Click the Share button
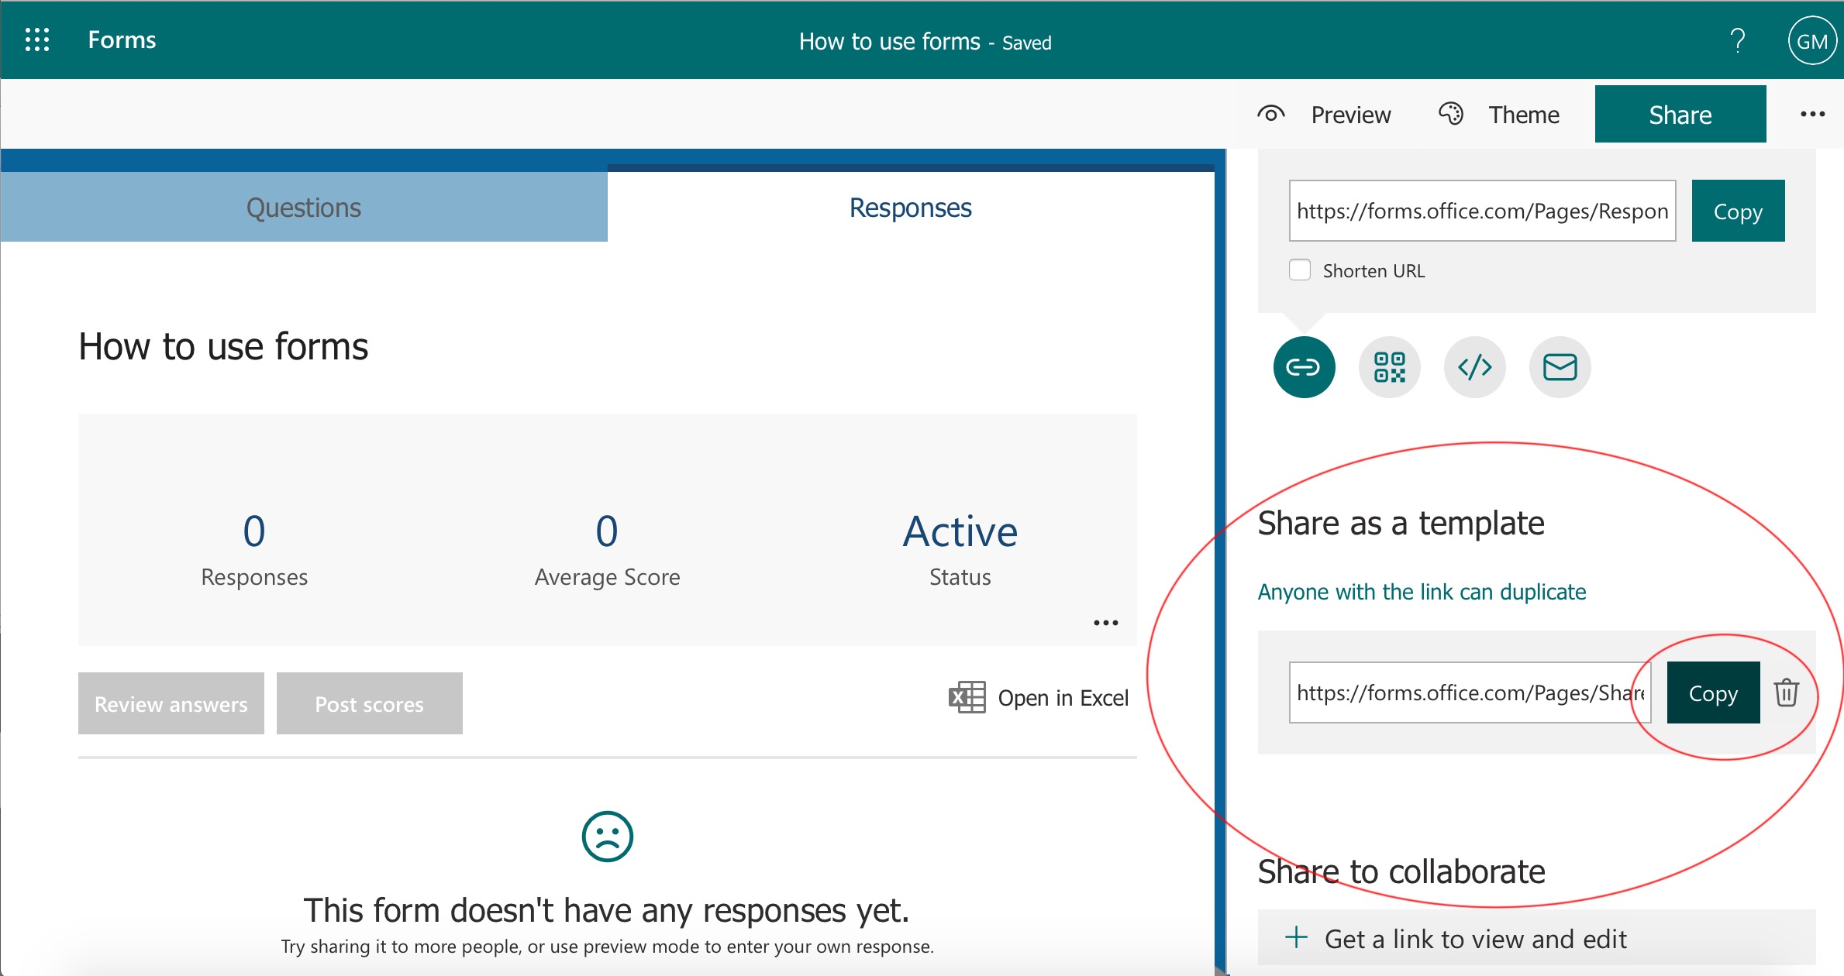The width and height of the screenshot is (1844, 976). point(1680,115)
